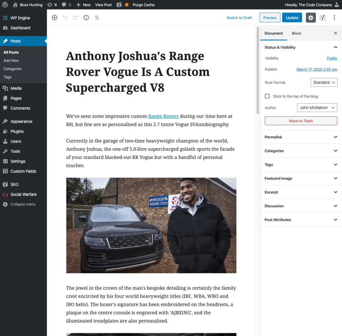Show content structure info icon
Viewport: 342px width, 336px height.
point(86,18)
